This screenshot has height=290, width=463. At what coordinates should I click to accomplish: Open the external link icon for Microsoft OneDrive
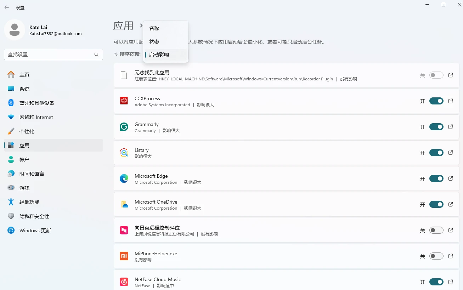coord(451,204)
